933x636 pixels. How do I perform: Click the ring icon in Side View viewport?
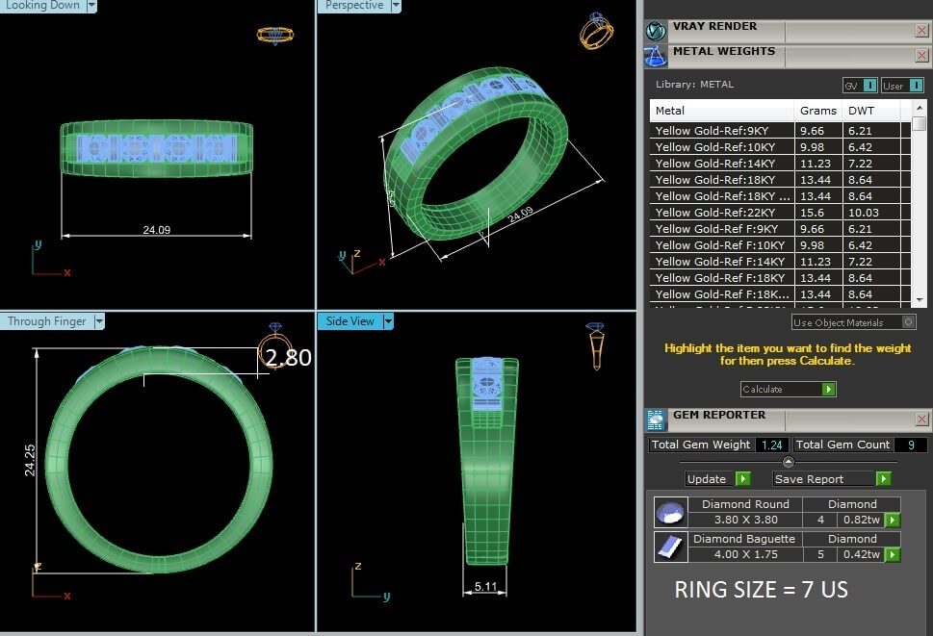point(595,345)
